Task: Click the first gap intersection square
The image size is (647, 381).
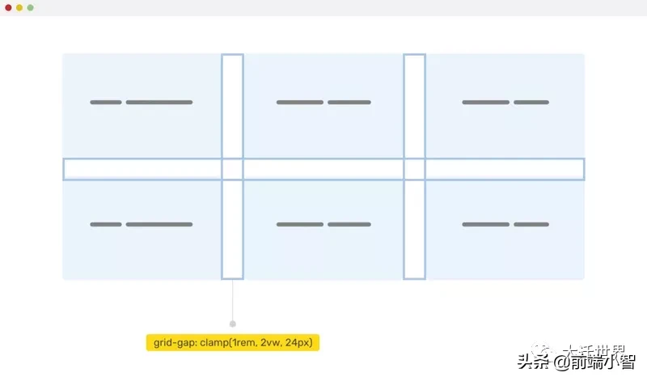Action: (x=233, y=169)
